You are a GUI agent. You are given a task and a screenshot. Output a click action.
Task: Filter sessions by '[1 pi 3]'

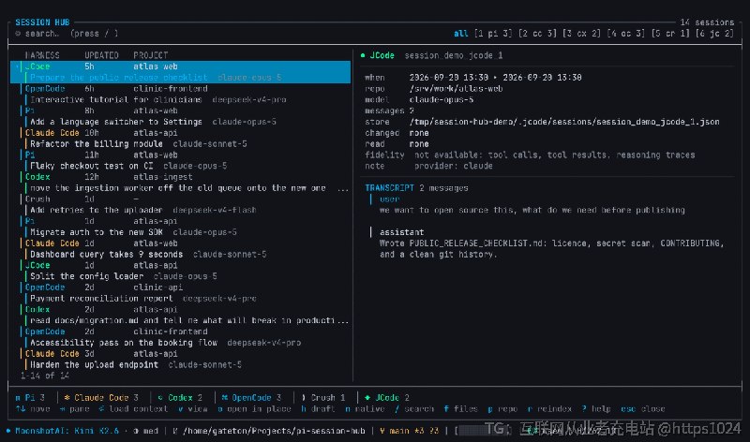[x=493, y=34]
